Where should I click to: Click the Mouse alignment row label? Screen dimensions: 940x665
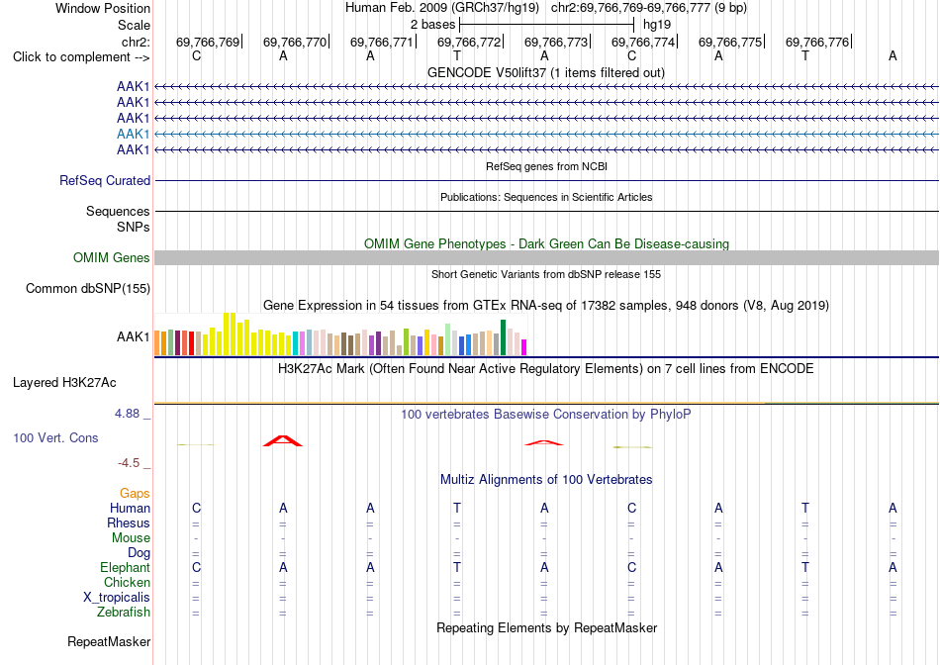coord(131,538)
